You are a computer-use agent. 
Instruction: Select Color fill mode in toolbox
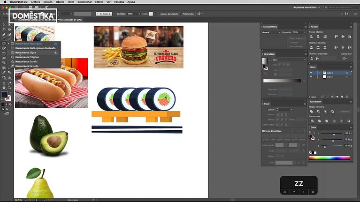3,105
